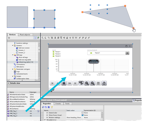The height and width of the screenshot is (121, 142).
Task: Zoom out the trend time axis
Action: pyautogui.click(x=87, y=83)
